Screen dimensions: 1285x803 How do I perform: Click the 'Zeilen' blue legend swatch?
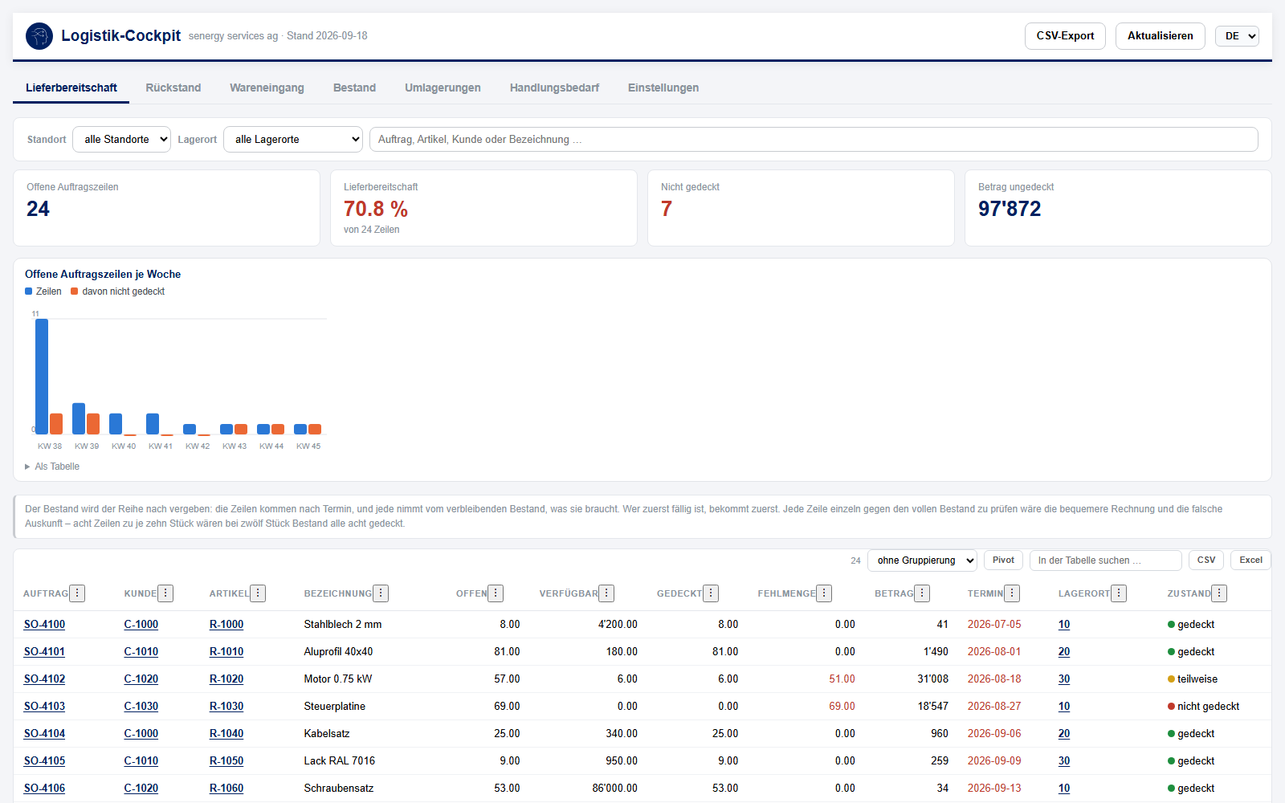pos(29,291)
